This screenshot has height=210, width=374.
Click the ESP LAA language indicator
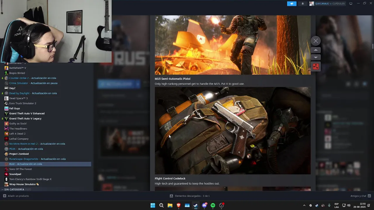[337, 205]
